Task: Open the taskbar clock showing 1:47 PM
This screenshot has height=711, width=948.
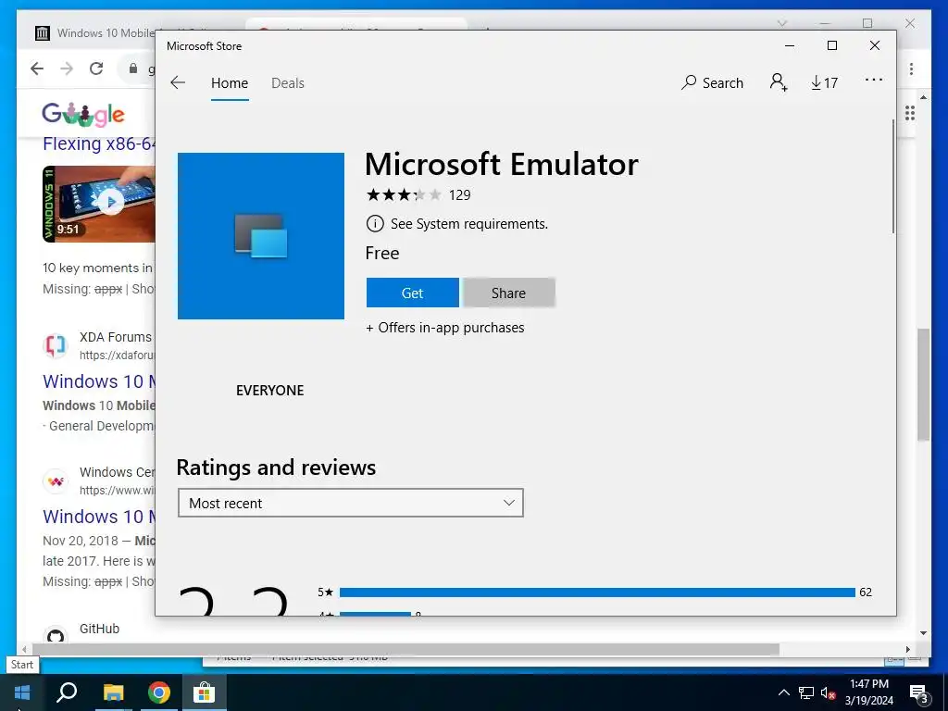Action: tap(868, 692)
